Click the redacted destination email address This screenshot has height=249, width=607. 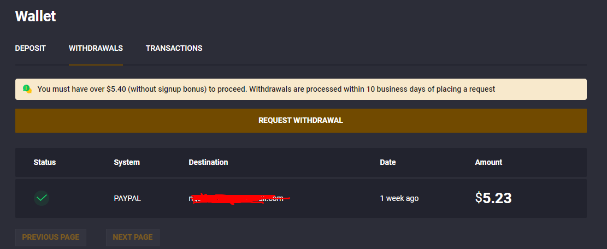(x=236, y=198)
